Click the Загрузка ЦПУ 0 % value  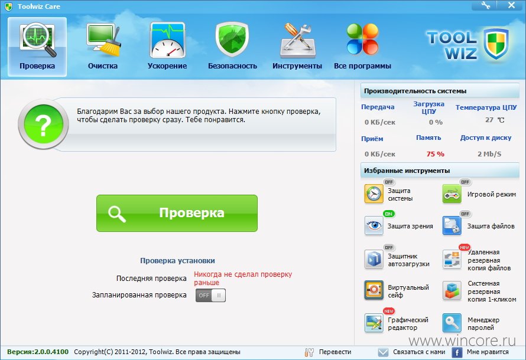[436, 122]
